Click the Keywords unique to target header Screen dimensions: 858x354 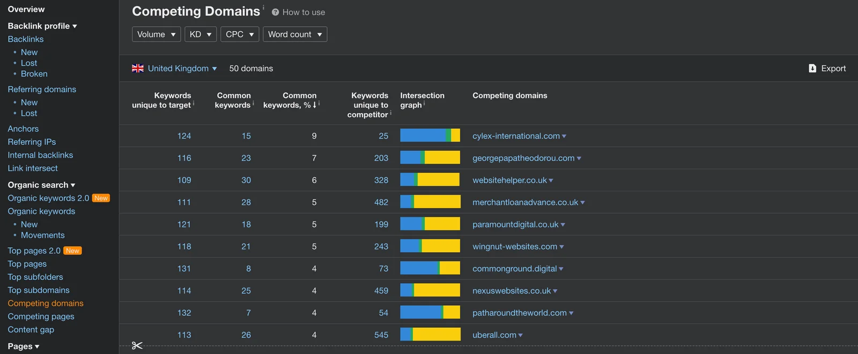pos(161,100)
